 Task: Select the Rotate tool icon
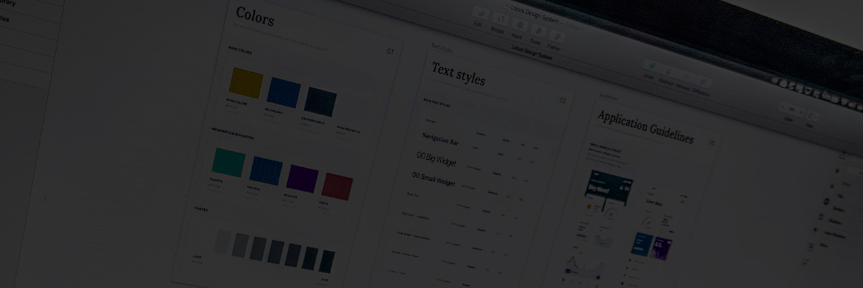pos(501,19)
